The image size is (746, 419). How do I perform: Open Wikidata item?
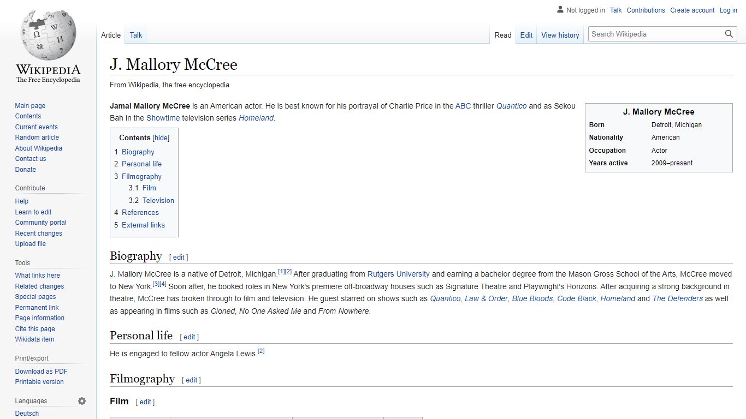pyautogui.click(x=34, y=339)
